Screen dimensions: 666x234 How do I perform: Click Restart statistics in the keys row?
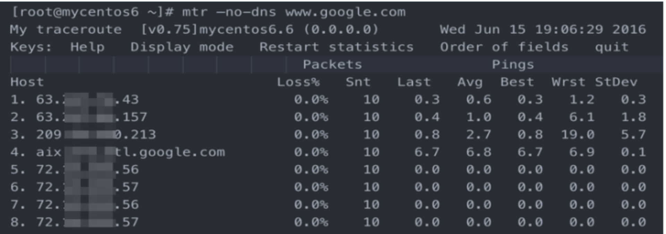(336, 47)
